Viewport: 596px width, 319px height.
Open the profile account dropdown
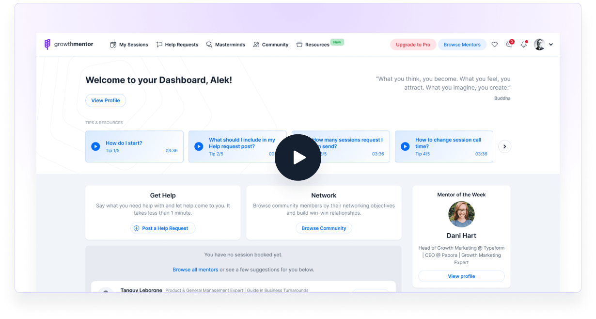(x=544, y=44)
